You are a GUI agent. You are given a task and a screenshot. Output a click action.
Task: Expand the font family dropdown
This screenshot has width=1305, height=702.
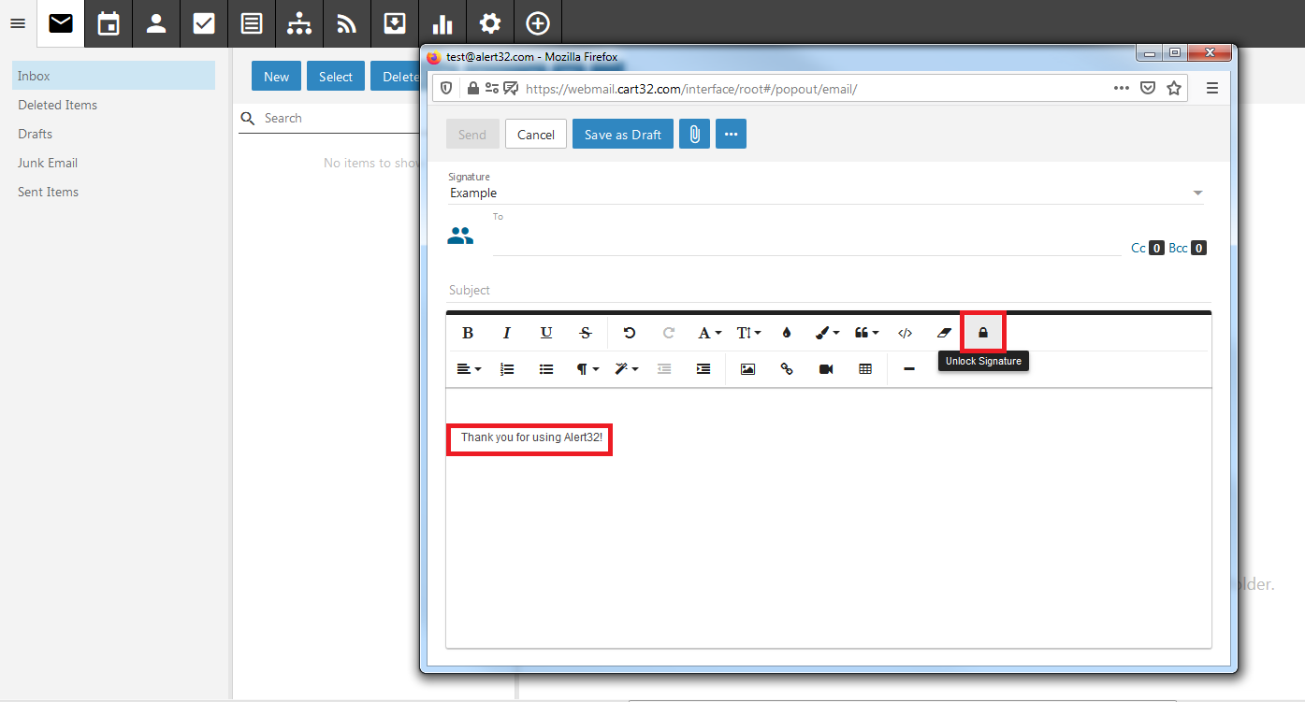709,333
